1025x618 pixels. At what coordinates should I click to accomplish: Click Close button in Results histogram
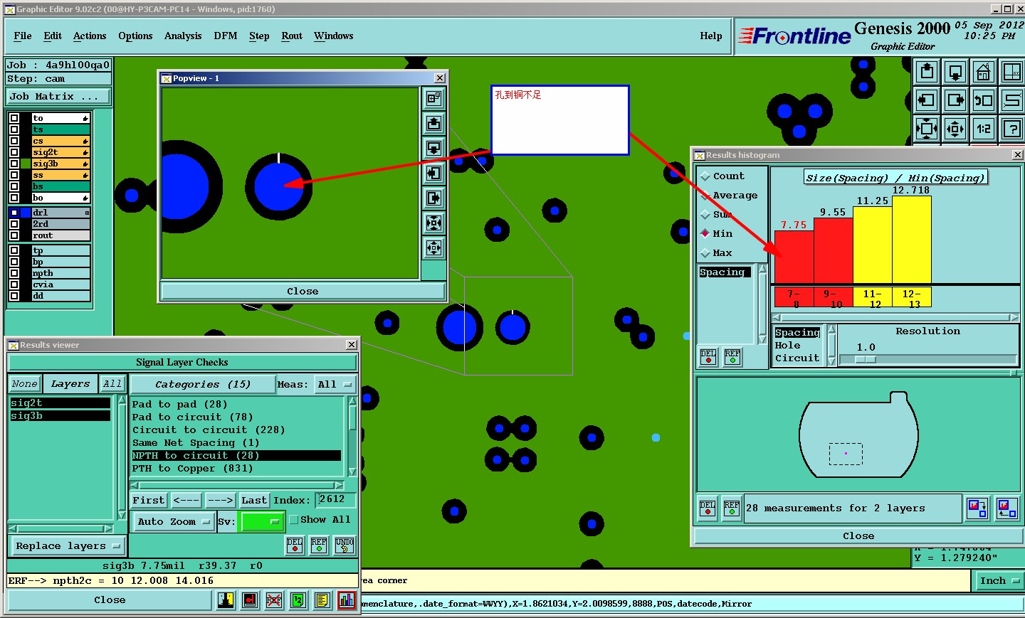tap(858, 536)
